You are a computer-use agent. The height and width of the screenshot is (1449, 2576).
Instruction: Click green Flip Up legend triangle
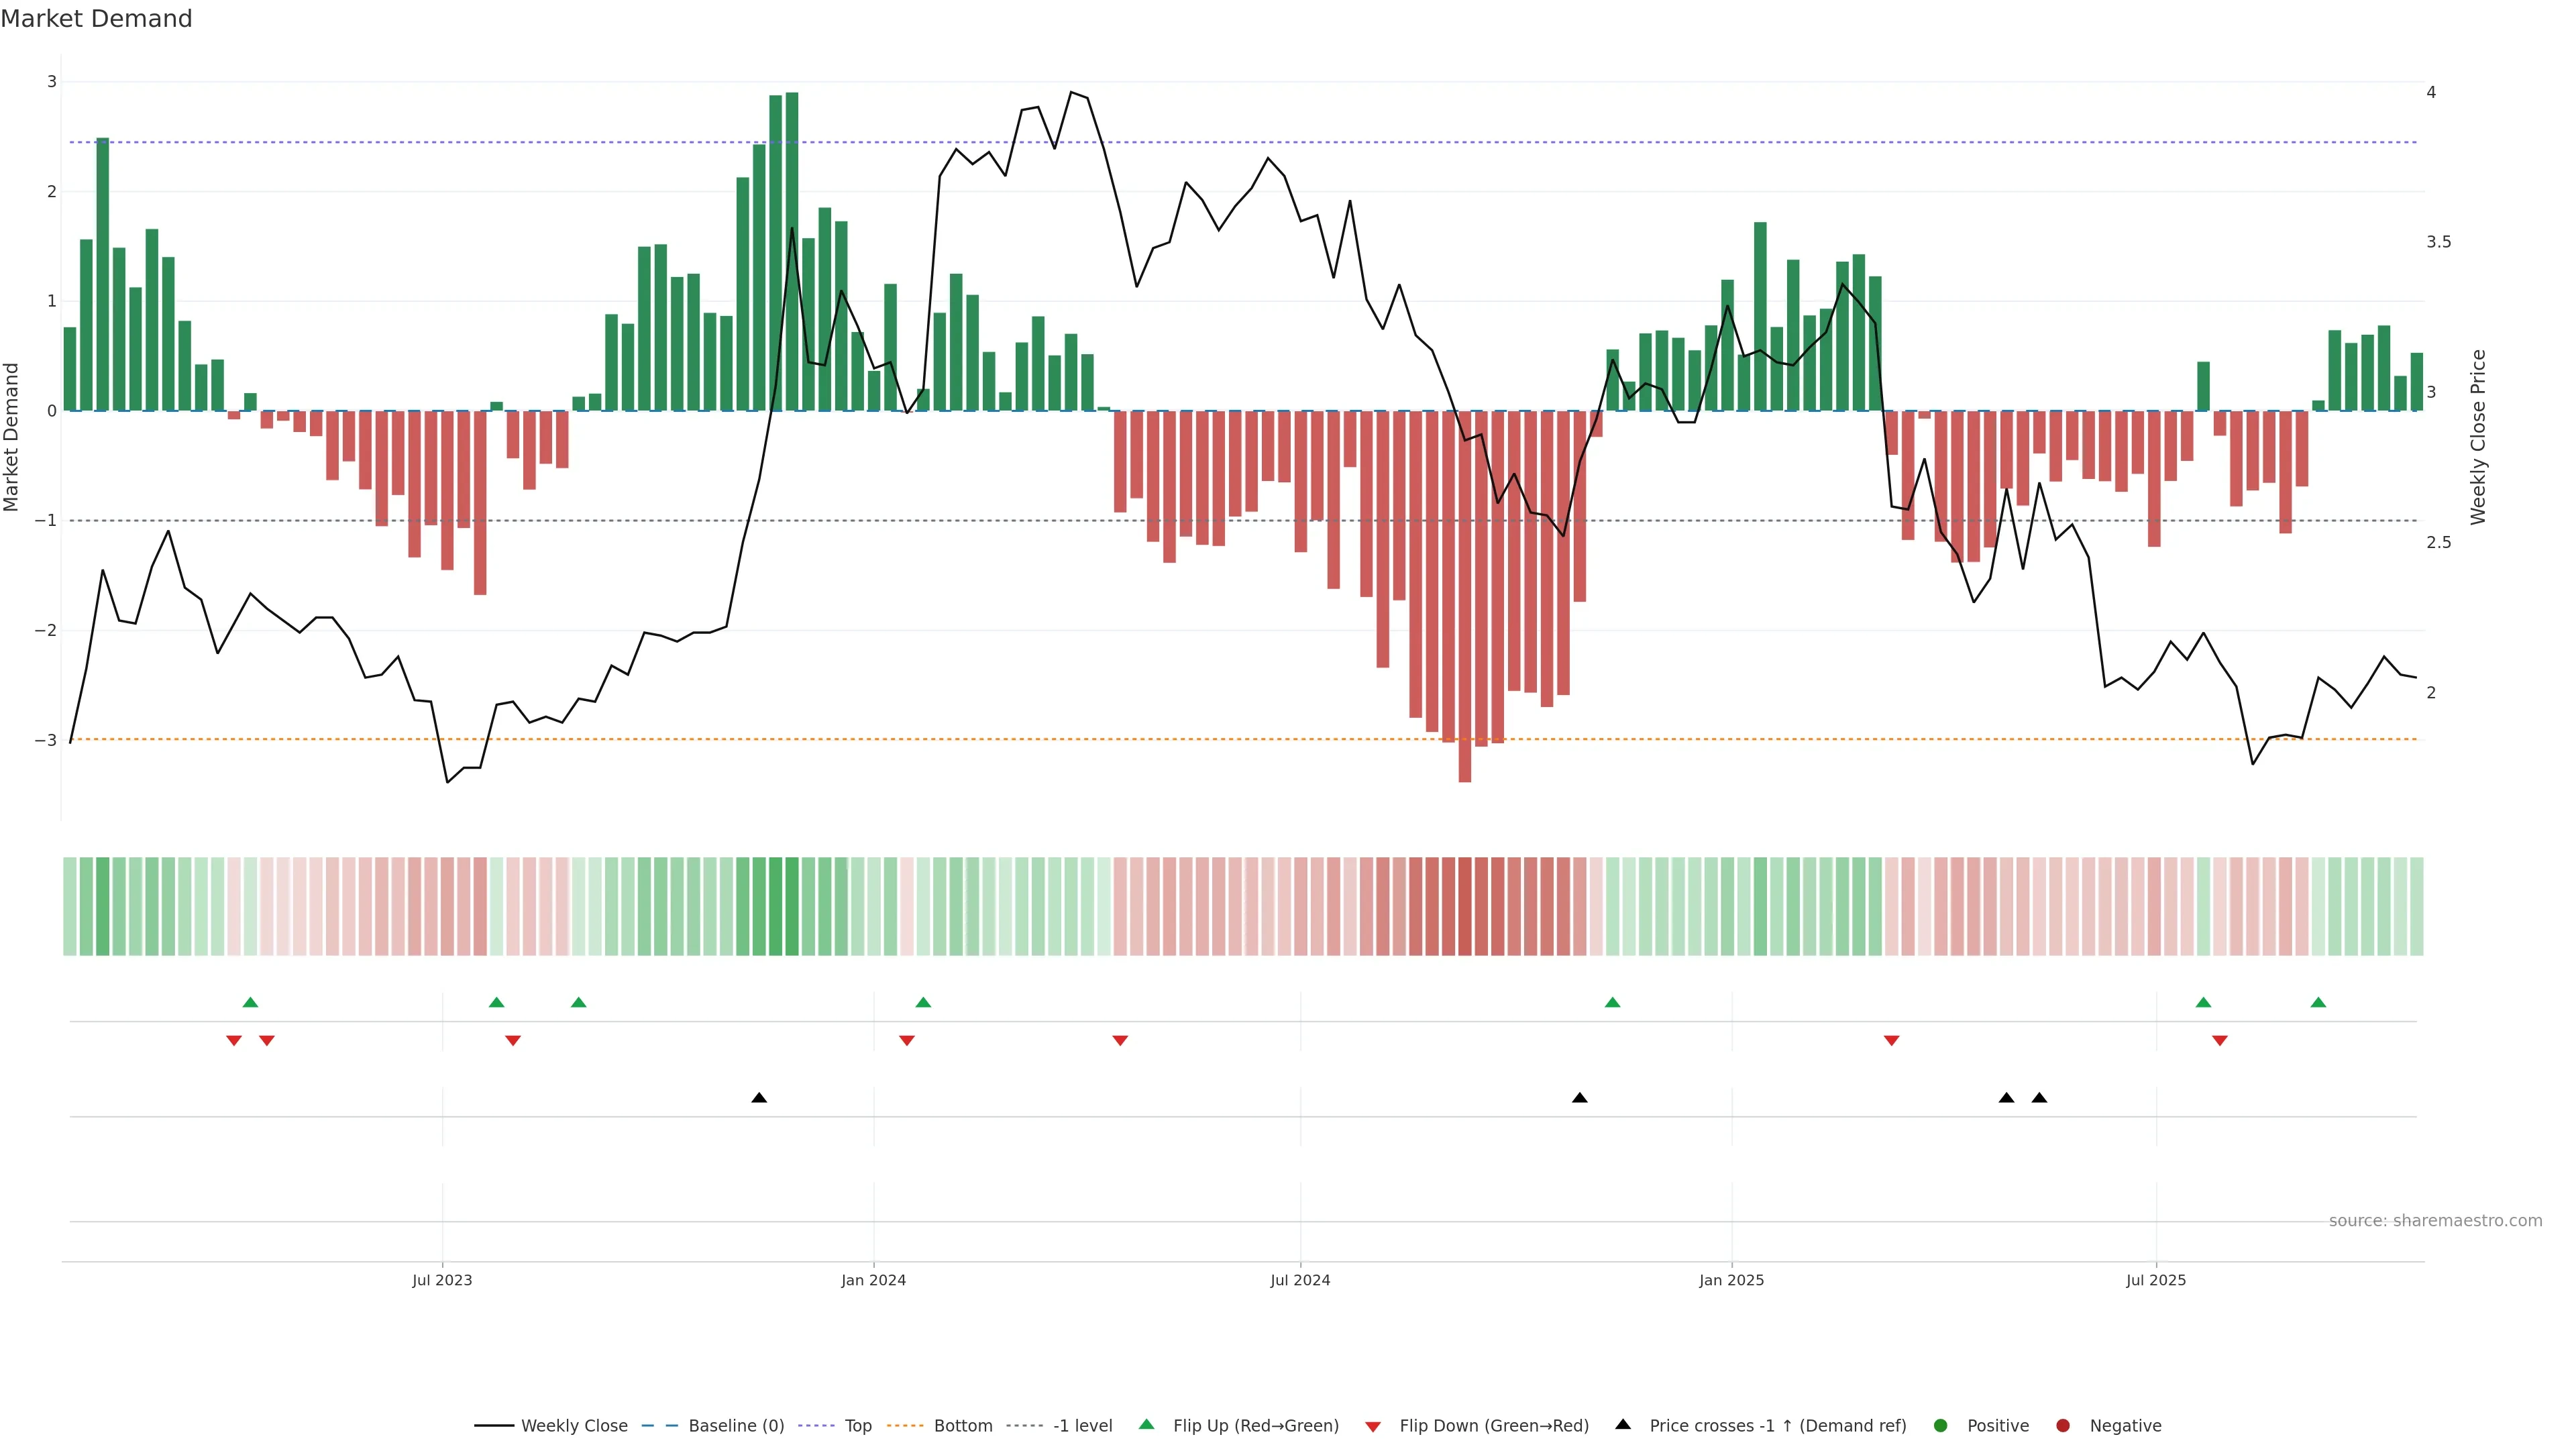pyautogui.click(x=1147, y=1425)
